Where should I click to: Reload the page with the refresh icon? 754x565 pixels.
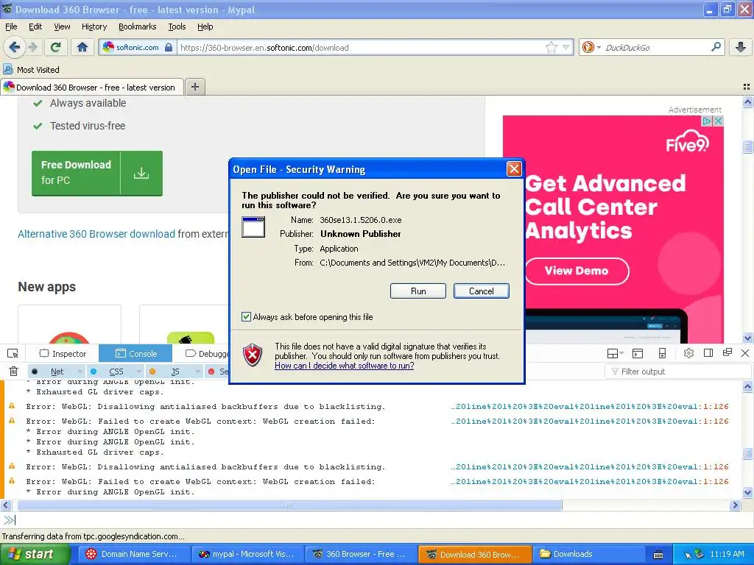tap(56, 47)
